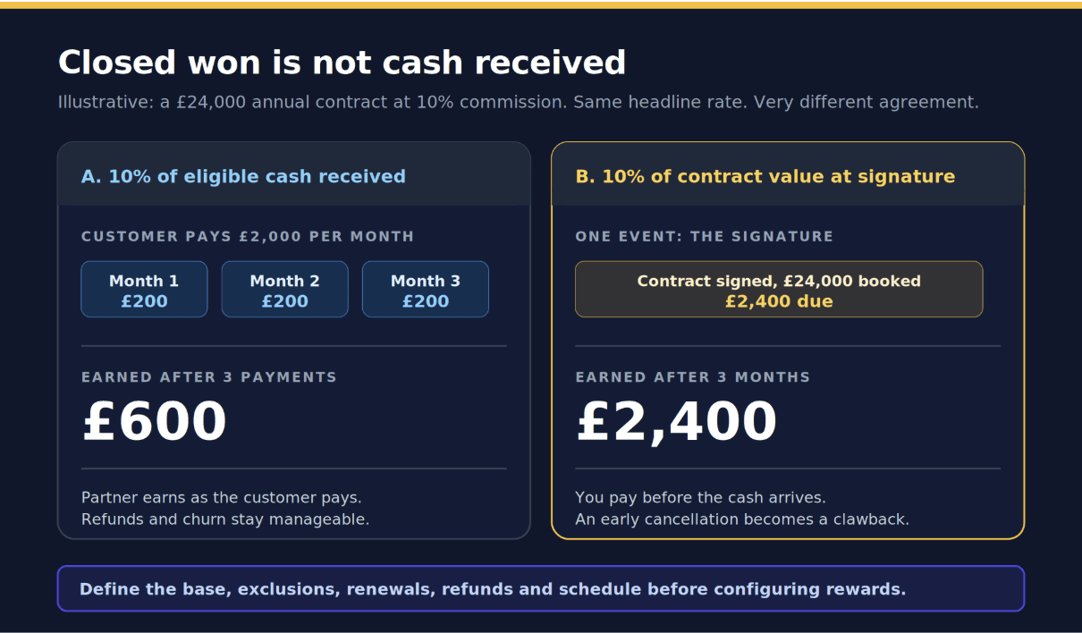The height and width of the screenshot is (633, 1082).
Task: Click the large £600 earned figure
Action: coord(154,421)
